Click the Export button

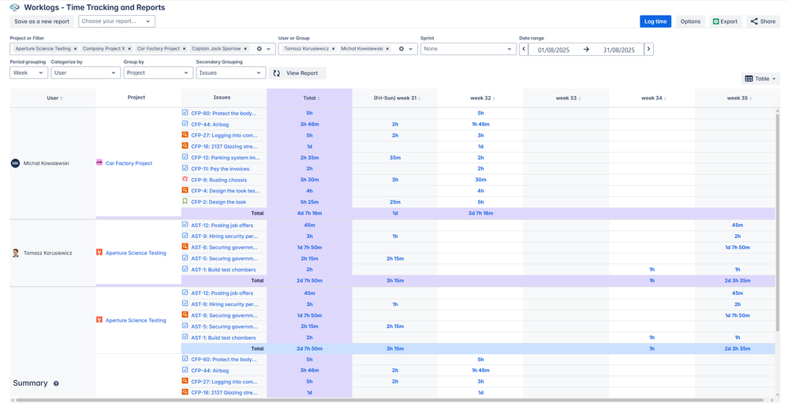726,21
